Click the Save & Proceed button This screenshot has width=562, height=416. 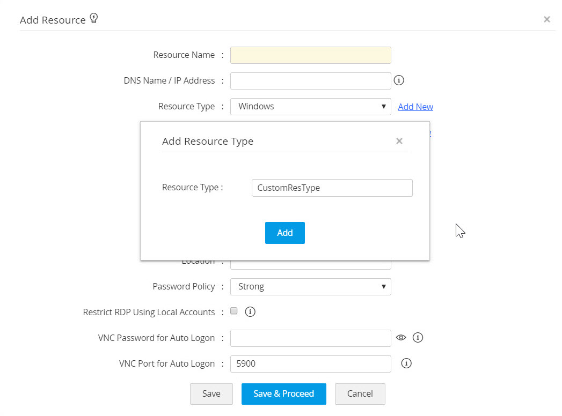(283, 394)
